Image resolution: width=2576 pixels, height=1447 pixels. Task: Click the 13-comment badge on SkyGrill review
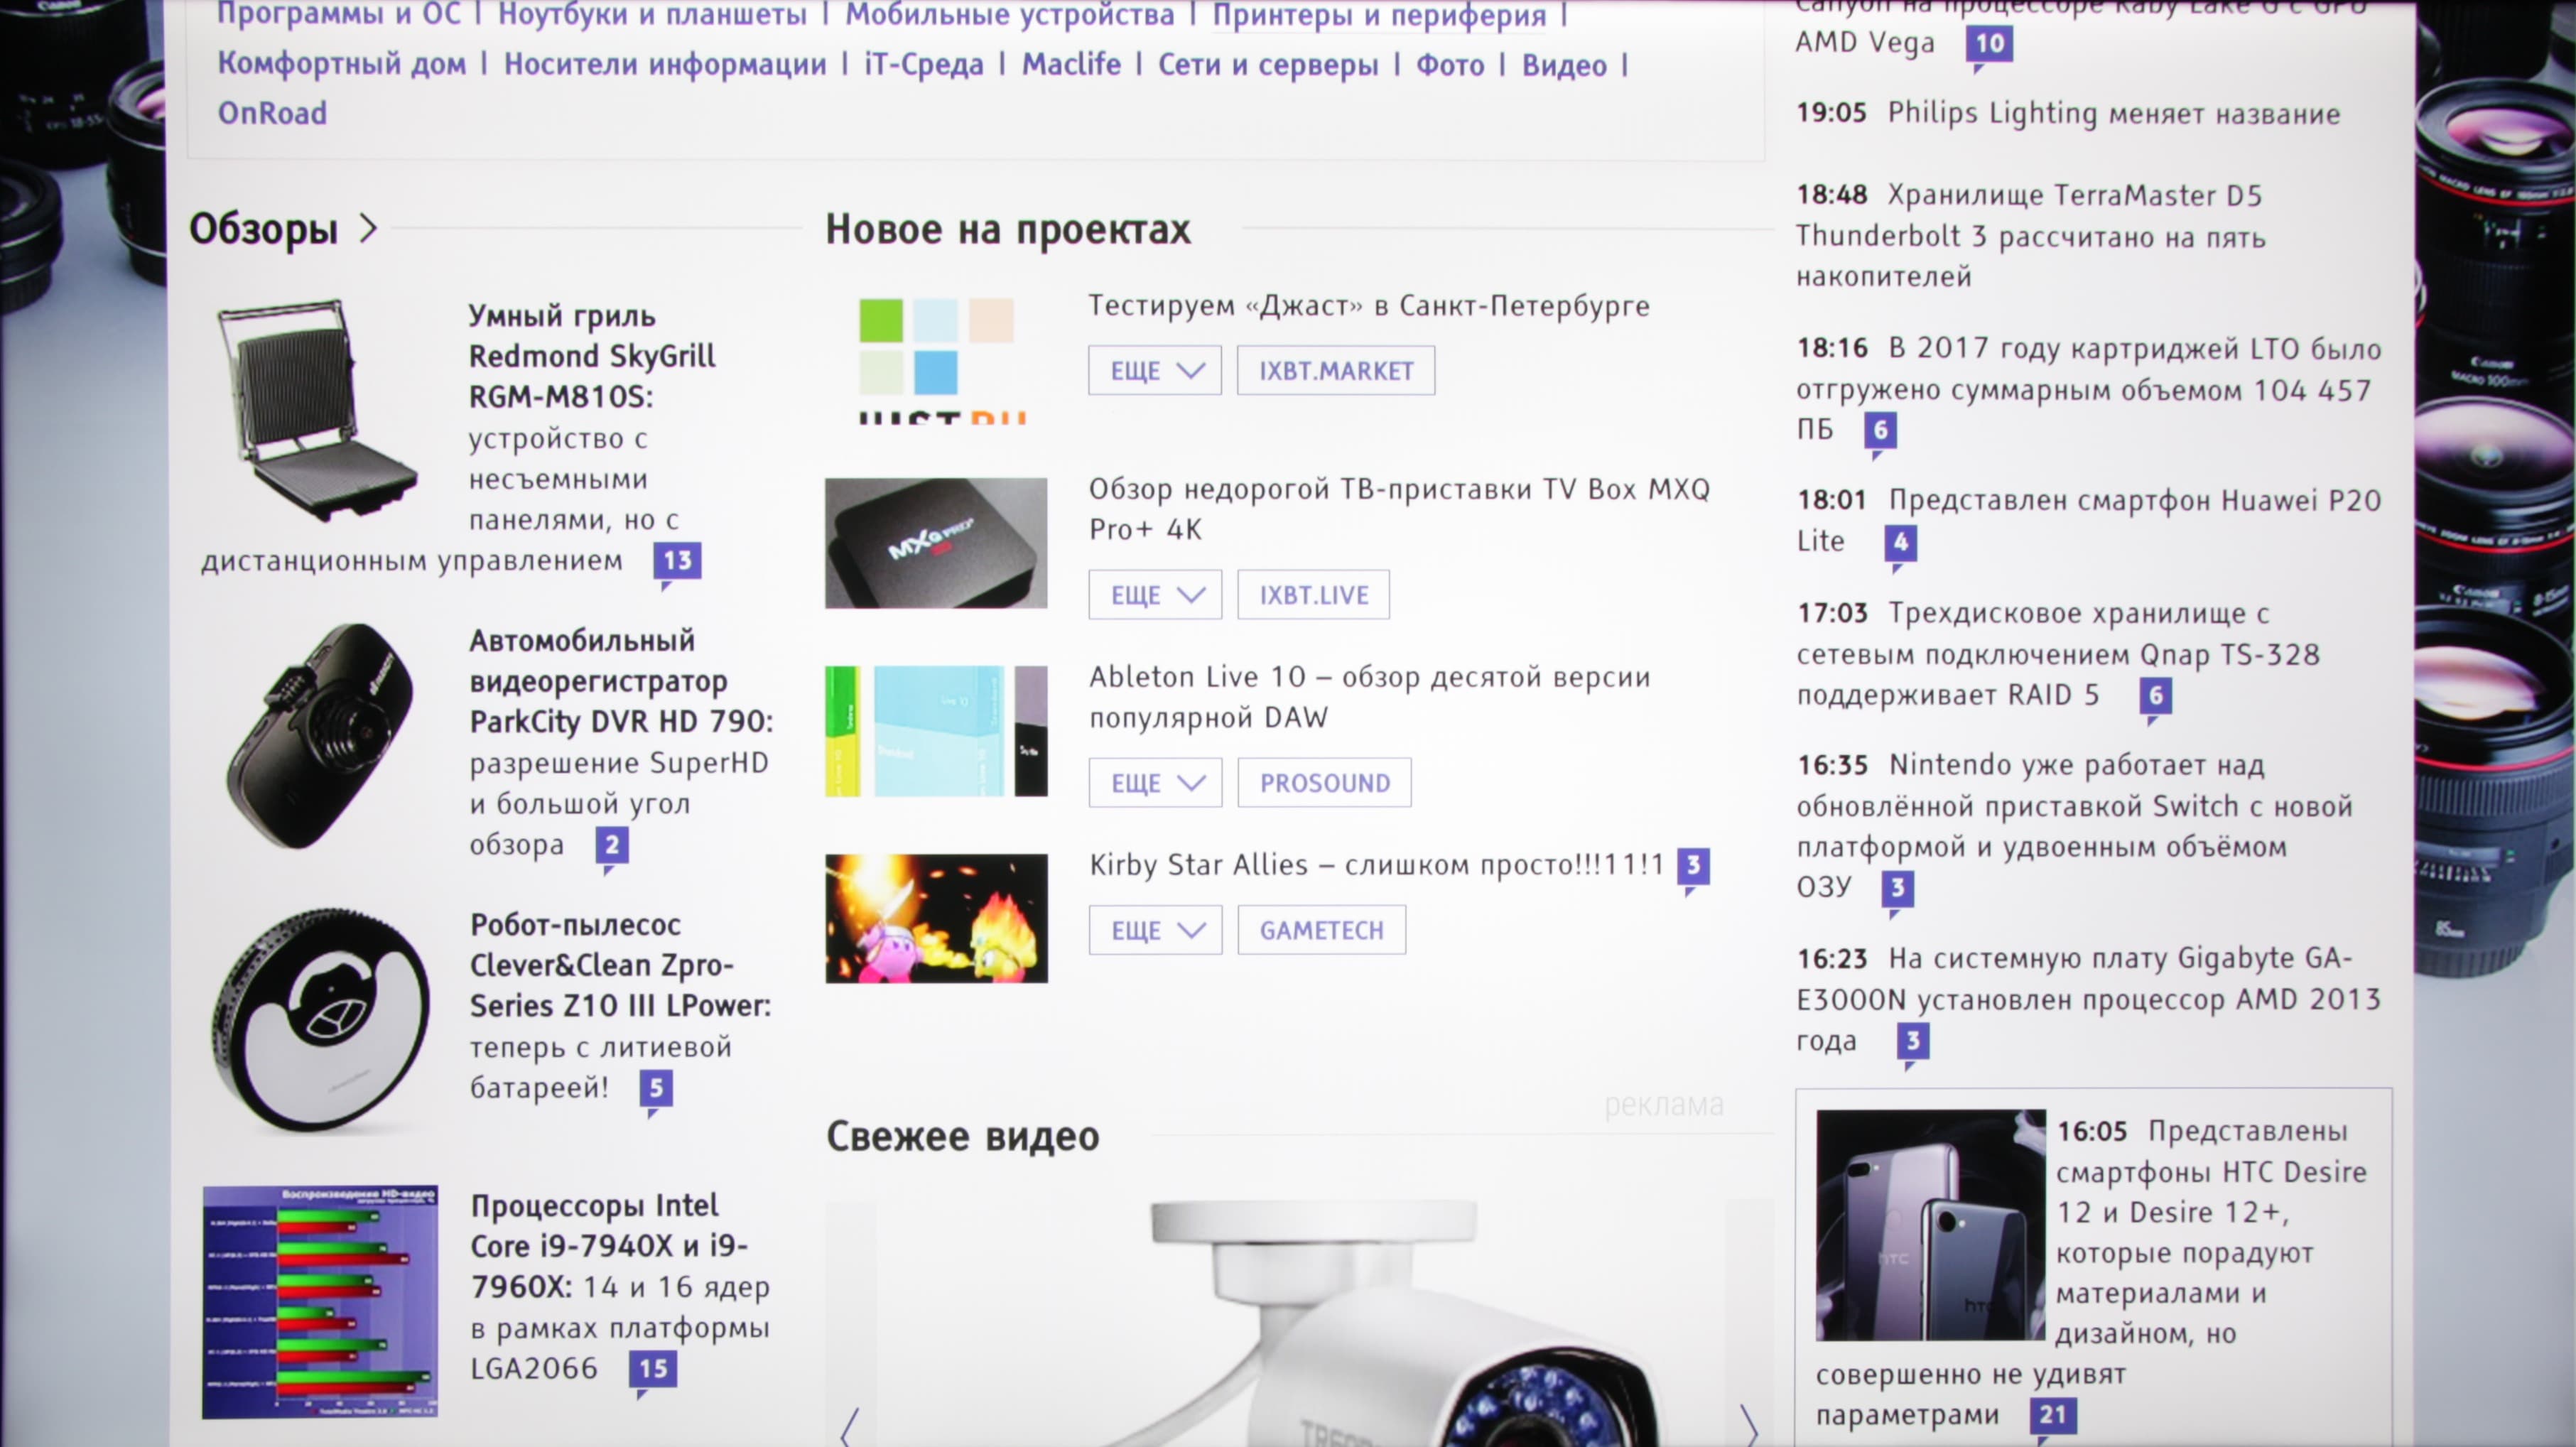point(677,560)
